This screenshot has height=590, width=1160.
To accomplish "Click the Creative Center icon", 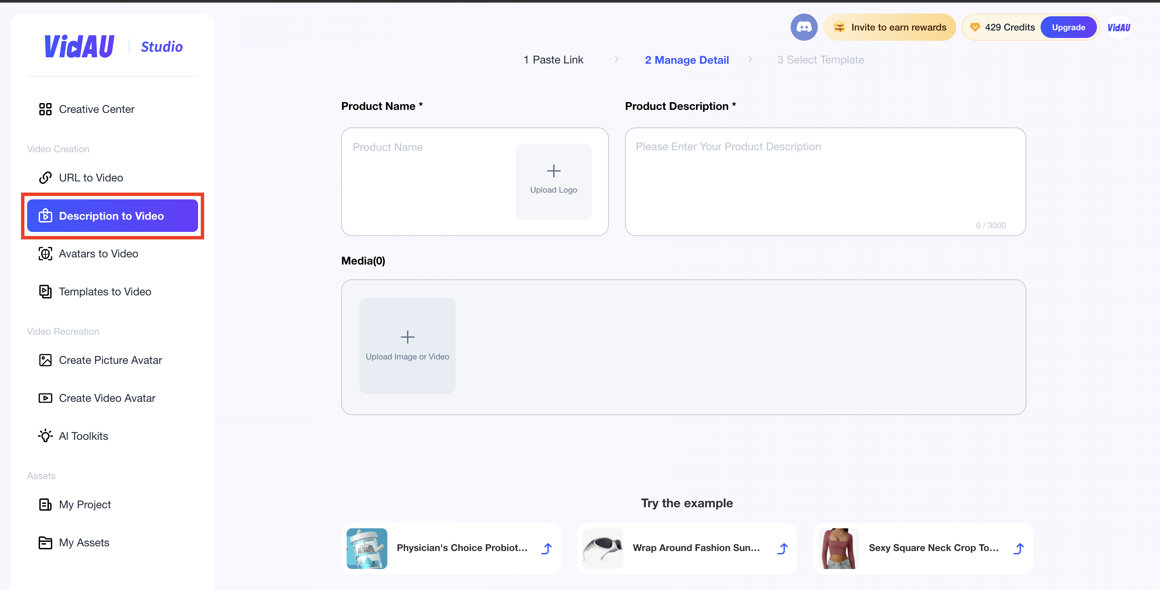I will coord(45,109).
